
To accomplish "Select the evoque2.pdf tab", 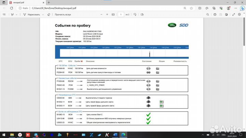I will [27, 2].
